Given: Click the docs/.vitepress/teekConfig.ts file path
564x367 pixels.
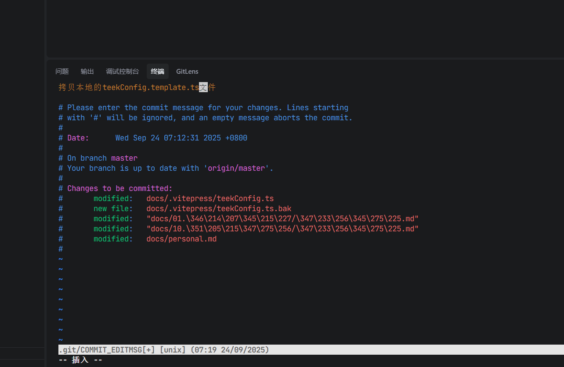Looking at the screenshot, I should [x=210, y=198].
